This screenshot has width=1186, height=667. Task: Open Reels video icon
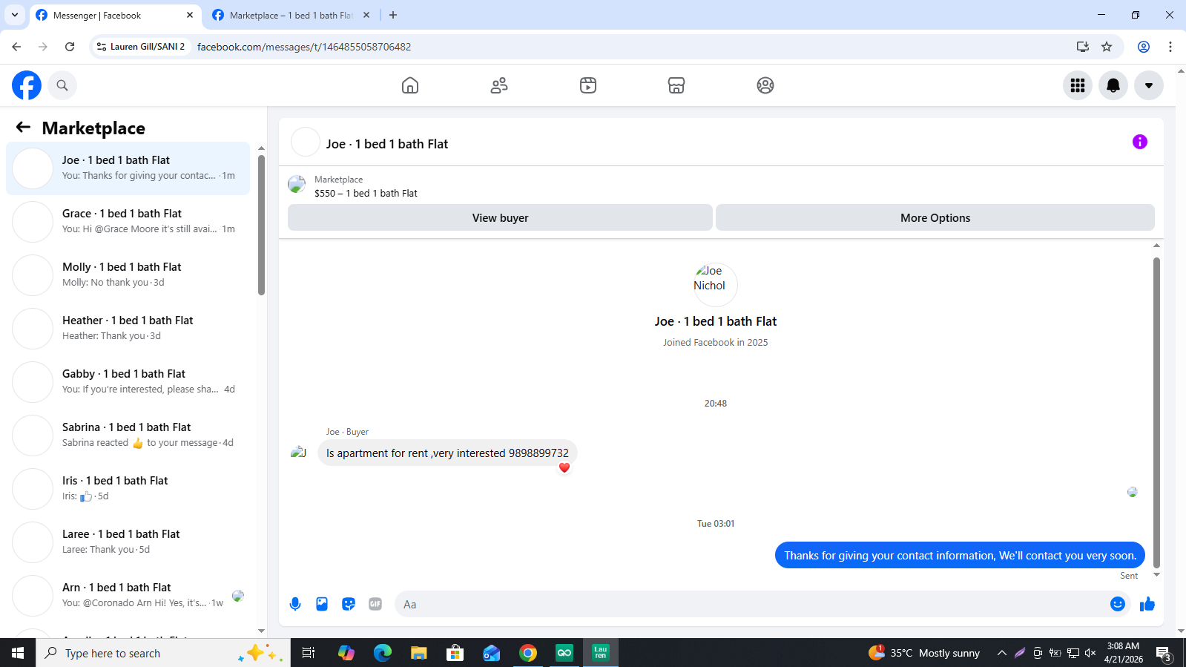[588, 85]
